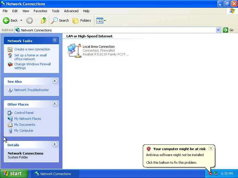
Task: Expand the Address bar dropdown
Action: 218,30
